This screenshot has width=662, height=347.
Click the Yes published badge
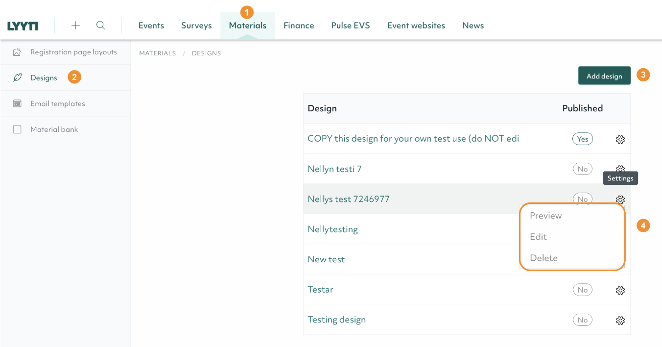coord(582,139)
